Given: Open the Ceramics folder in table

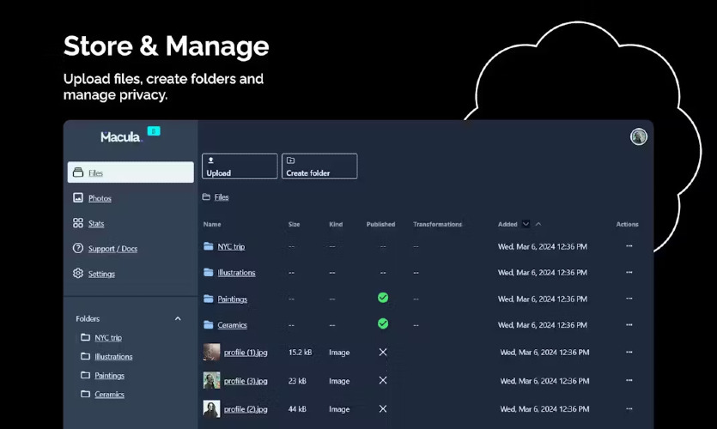Looking at the screenshot, I should [x=233, y=325].
